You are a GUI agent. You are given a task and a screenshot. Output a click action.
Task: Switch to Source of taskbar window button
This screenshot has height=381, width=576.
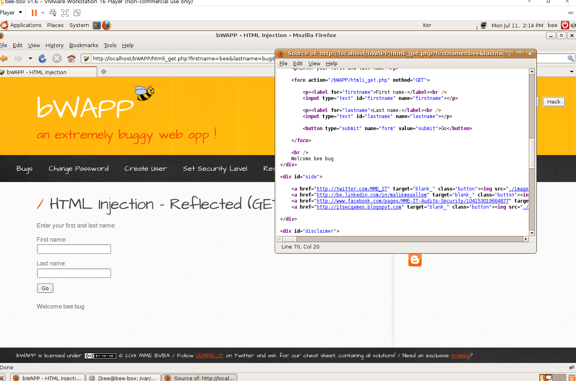[x=200, y=378]
